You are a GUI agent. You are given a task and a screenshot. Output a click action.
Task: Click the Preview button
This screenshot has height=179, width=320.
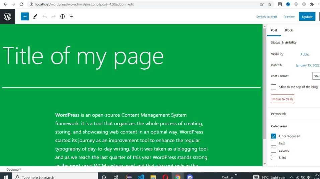tap(289, 17)
